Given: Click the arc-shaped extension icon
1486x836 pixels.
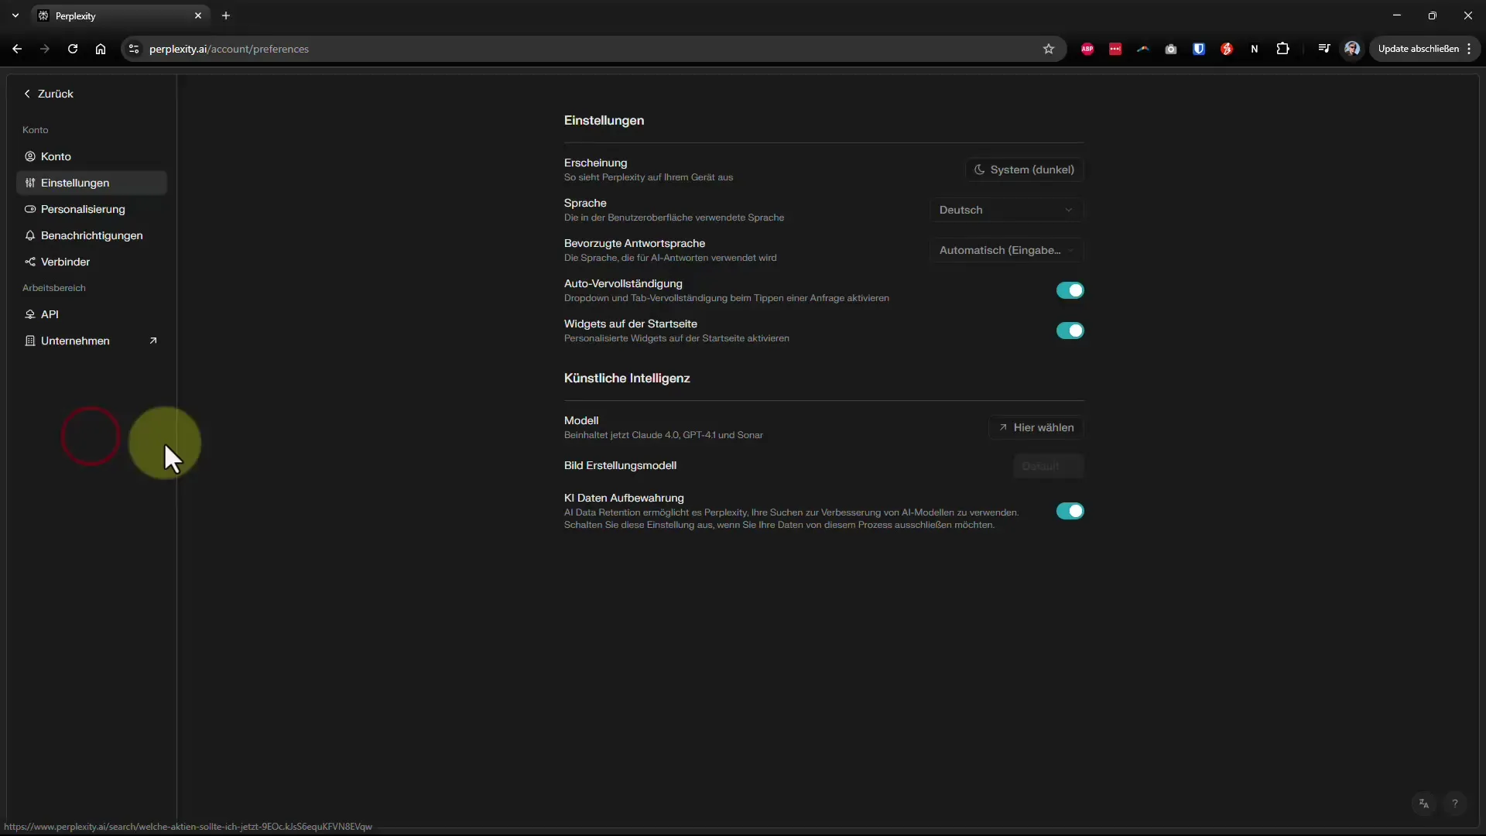Looking at the screenshot, I should pos(1143,49).
